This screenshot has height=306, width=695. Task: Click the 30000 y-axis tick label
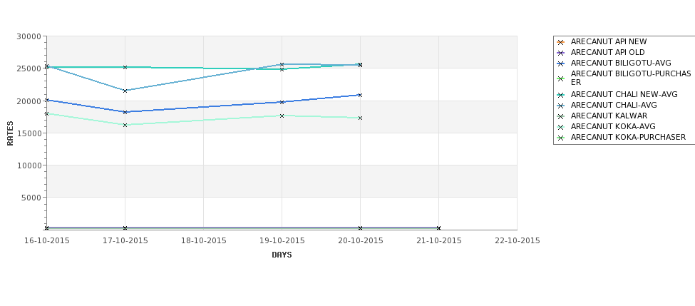(x=29, y=36)
